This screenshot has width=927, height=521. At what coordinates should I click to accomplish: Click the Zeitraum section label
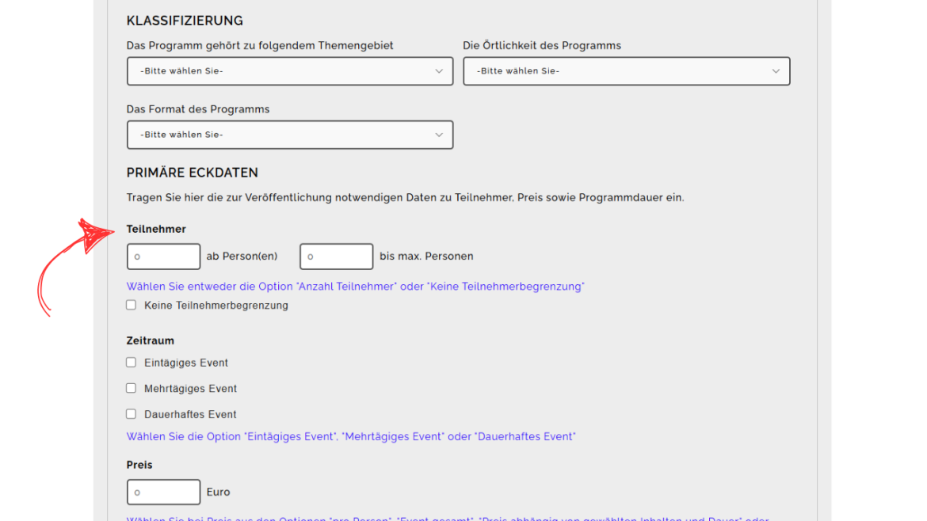pyautogui.click(x=151, y=340)
